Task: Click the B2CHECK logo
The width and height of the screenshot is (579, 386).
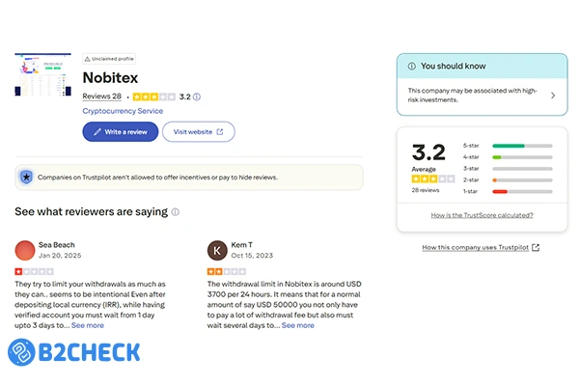Action: coord(73,352)
